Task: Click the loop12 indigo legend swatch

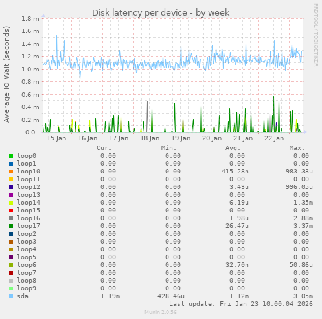Action: (11, 187)
